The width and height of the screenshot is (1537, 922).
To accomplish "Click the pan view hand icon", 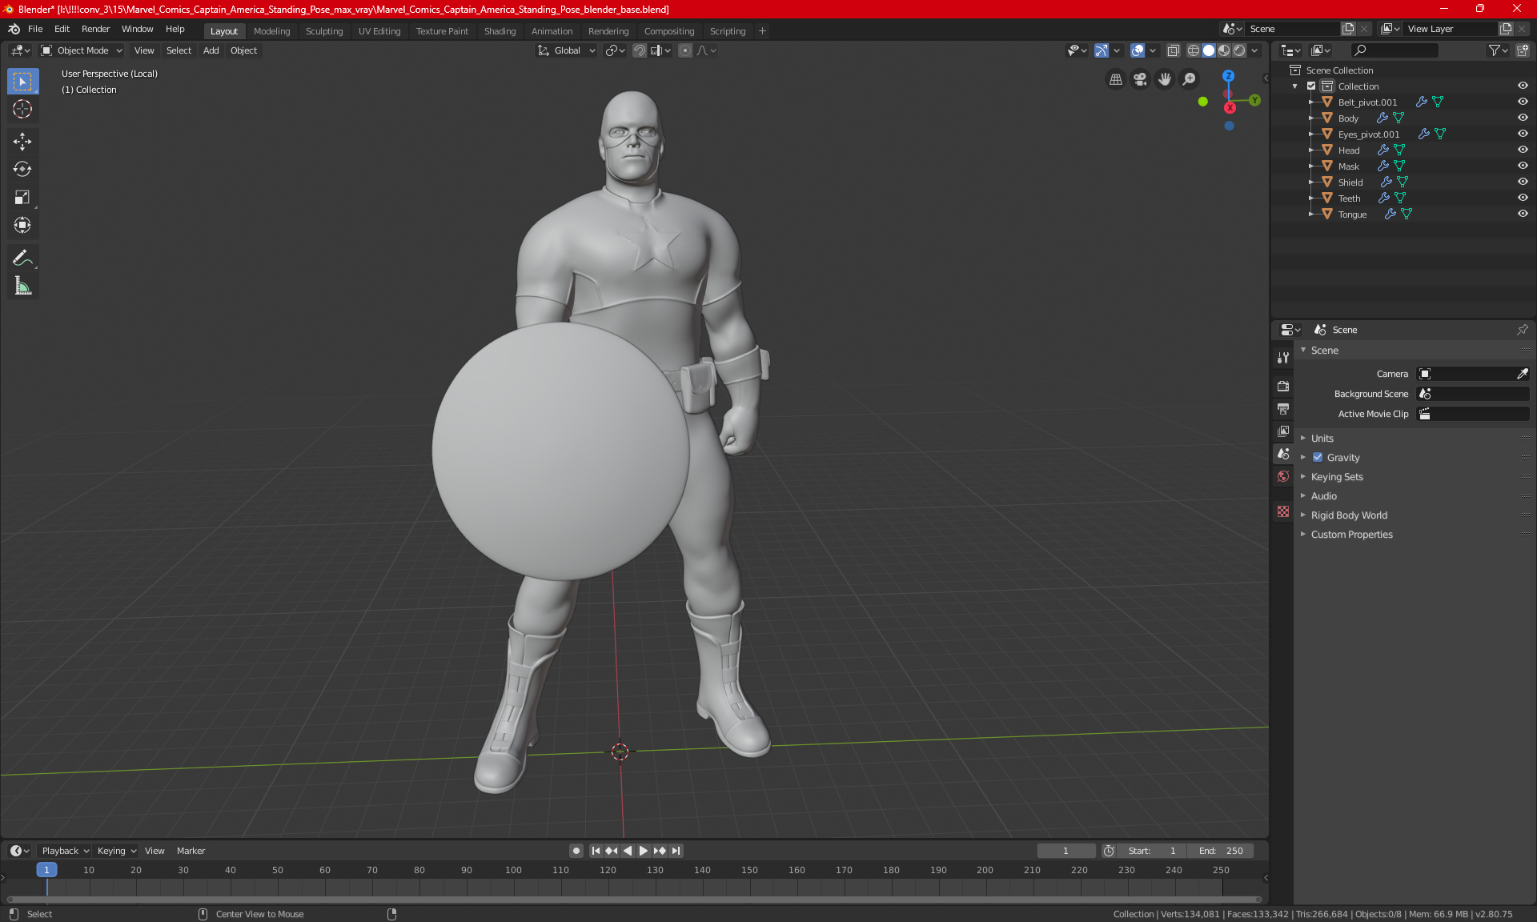I will [1165, 79].
